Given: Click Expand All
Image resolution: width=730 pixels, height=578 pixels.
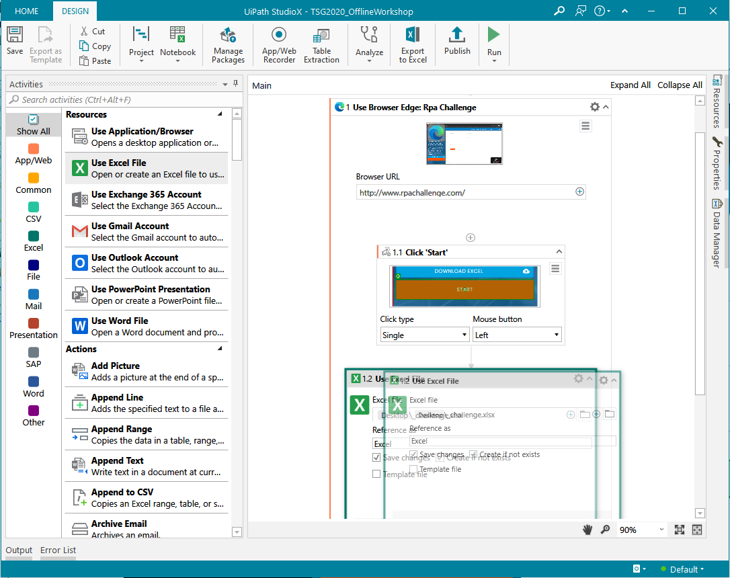Looking at the screenshot, I should pyautogui.click(x=631, y=85).
